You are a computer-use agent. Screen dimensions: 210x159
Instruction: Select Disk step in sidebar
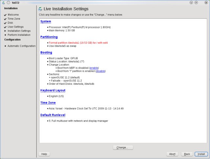tap(10, 23)
